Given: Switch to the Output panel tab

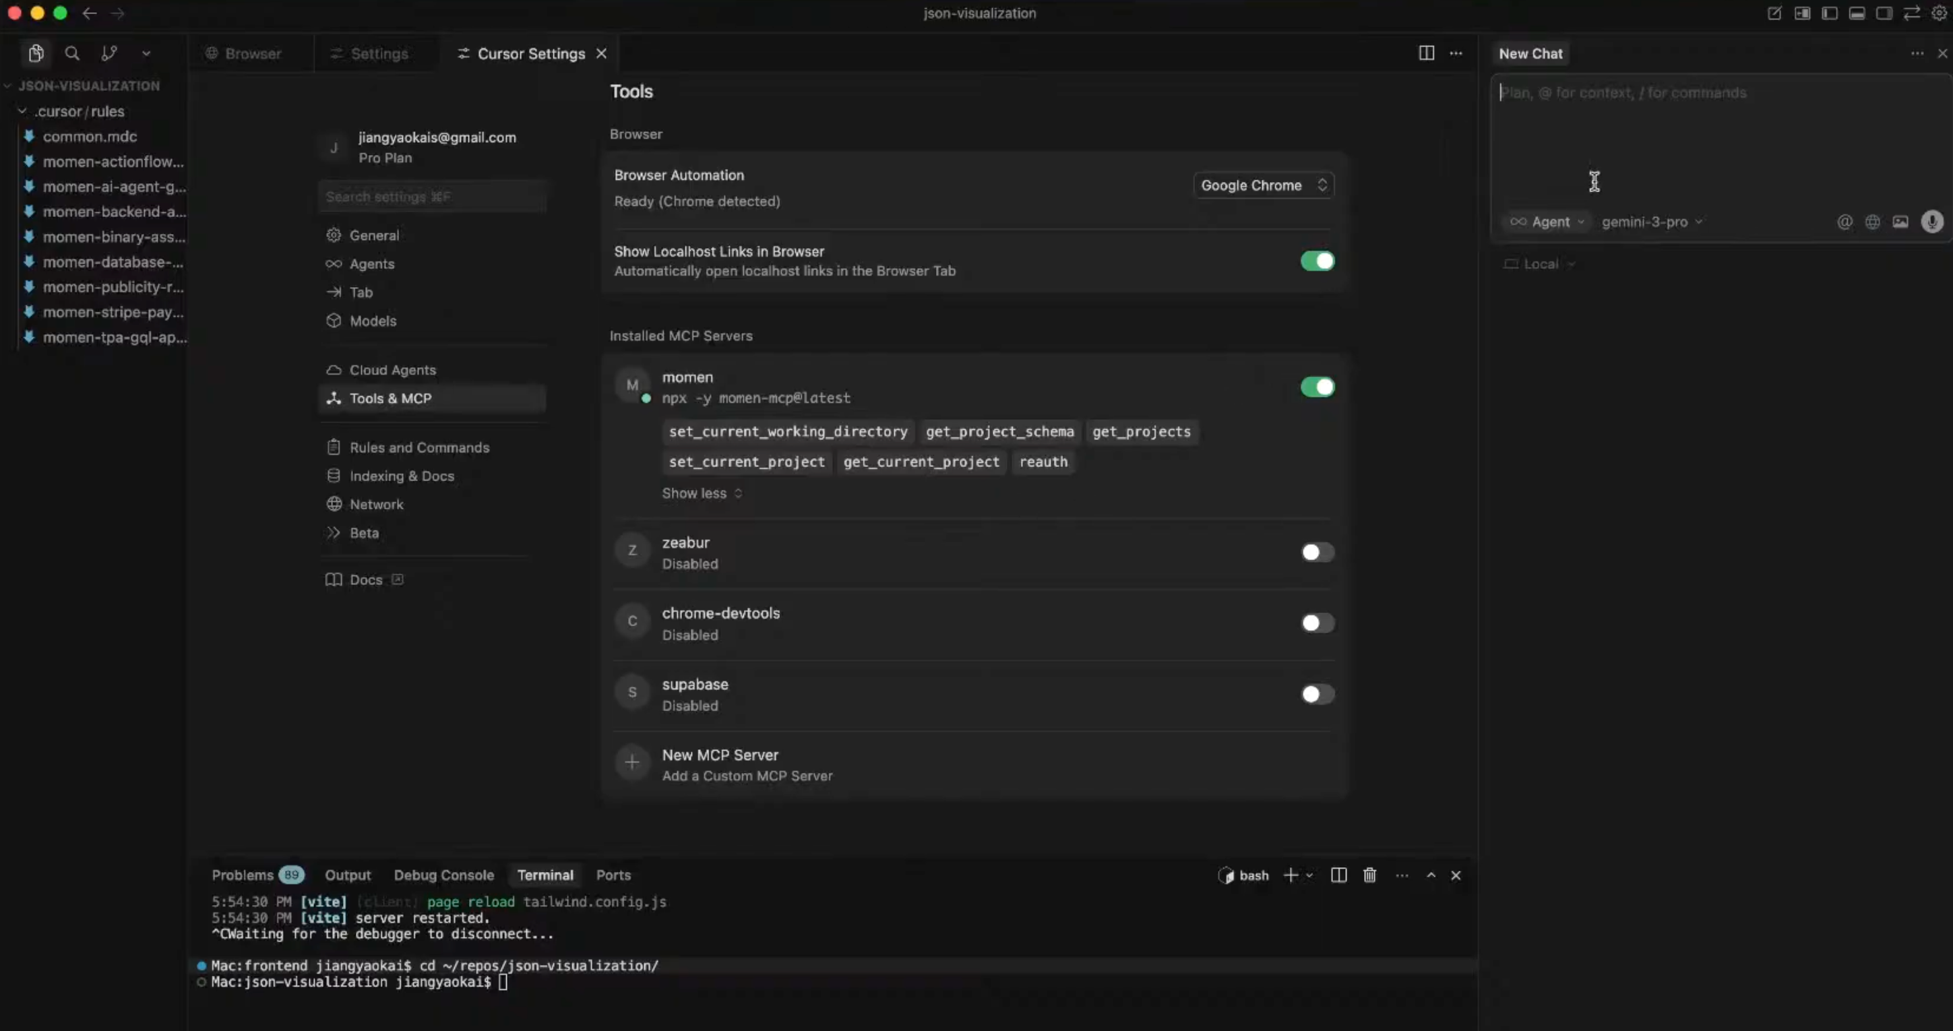Looking at the screenshot, I should tap(347, 875).
